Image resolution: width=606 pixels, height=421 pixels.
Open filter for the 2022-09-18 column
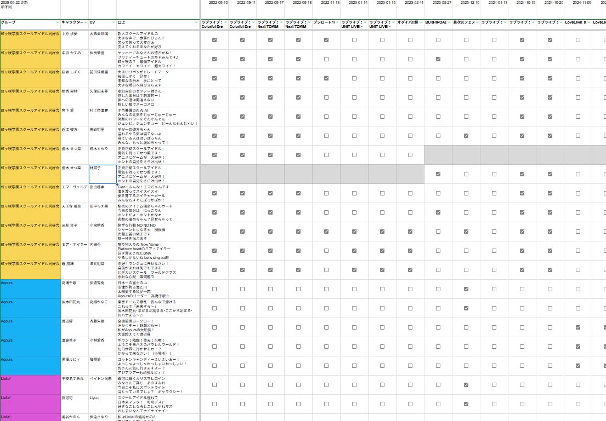(x=309, y=22)
